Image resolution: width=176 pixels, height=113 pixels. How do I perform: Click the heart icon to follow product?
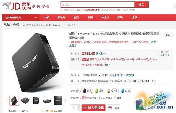[51, 111]
